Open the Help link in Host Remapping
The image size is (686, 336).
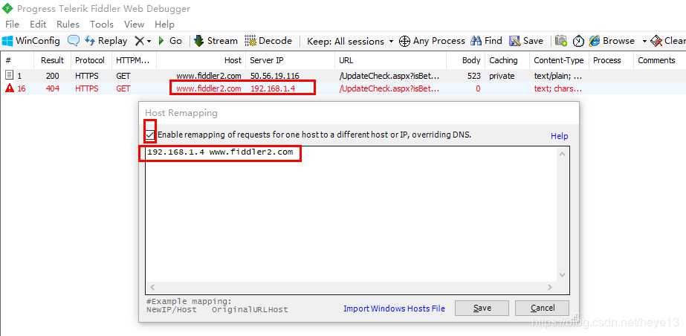point(559,136)
